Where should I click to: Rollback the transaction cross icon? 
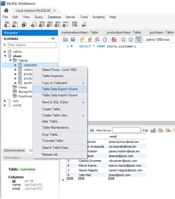tap(131, 40)
